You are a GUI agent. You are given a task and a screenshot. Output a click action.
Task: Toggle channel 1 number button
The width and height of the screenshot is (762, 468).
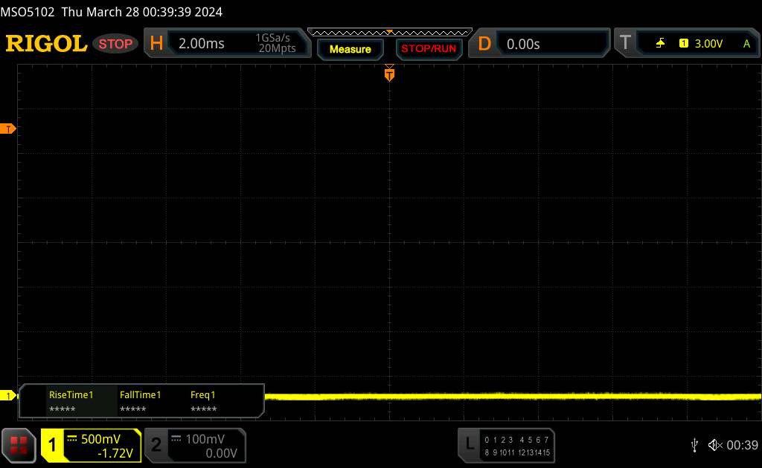click(51, 445)
